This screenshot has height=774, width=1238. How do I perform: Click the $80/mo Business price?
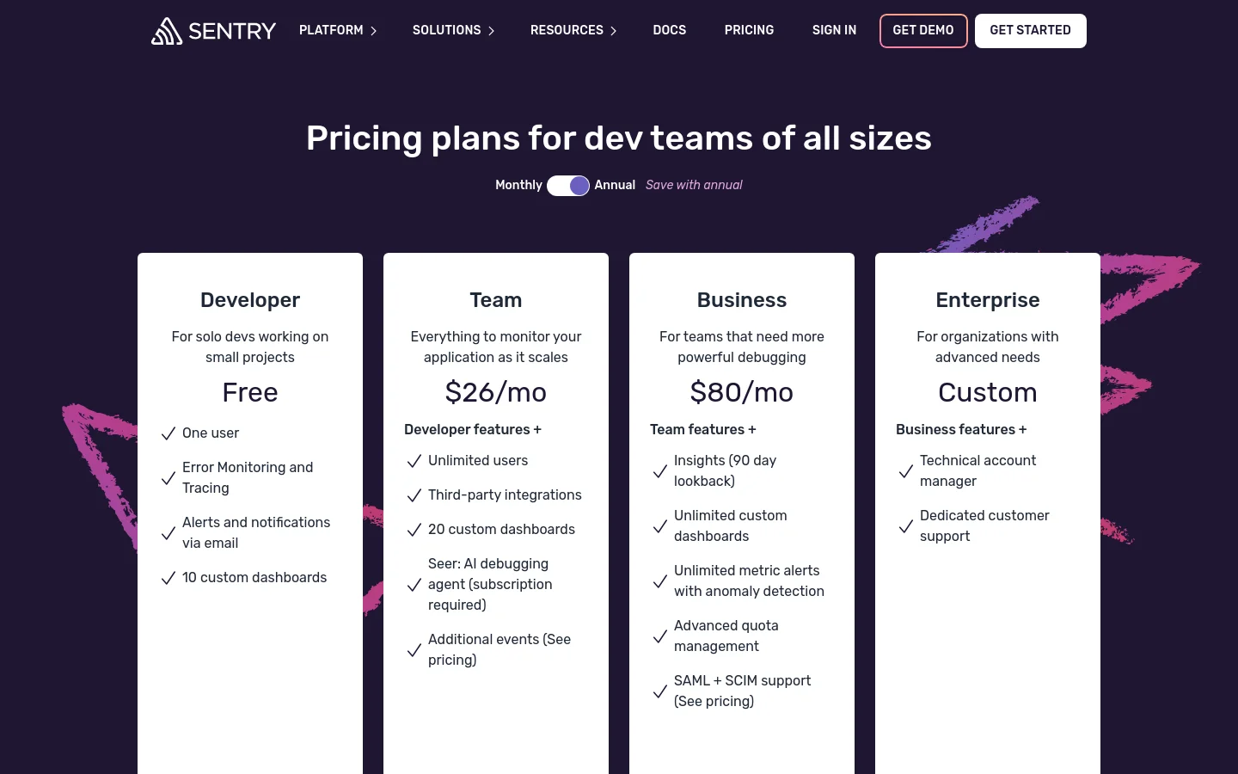pyautogui.click(x=742, y=392)
